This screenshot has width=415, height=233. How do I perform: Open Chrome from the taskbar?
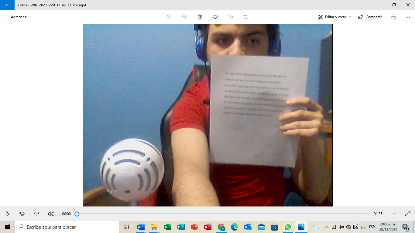point(221,227)
